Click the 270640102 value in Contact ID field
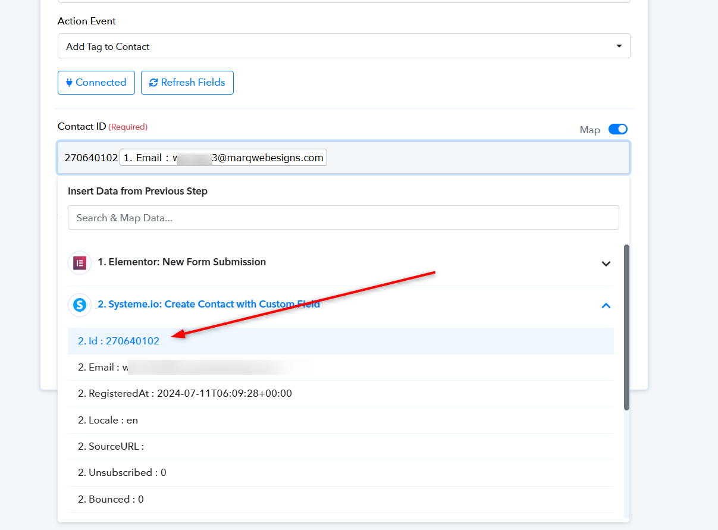This screenshot has height=530, width=718. 91,158
